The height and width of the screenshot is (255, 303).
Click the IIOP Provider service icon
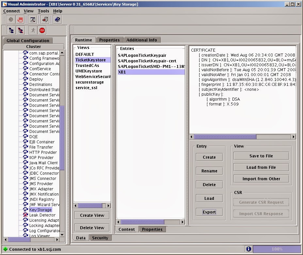pos(25,157)
